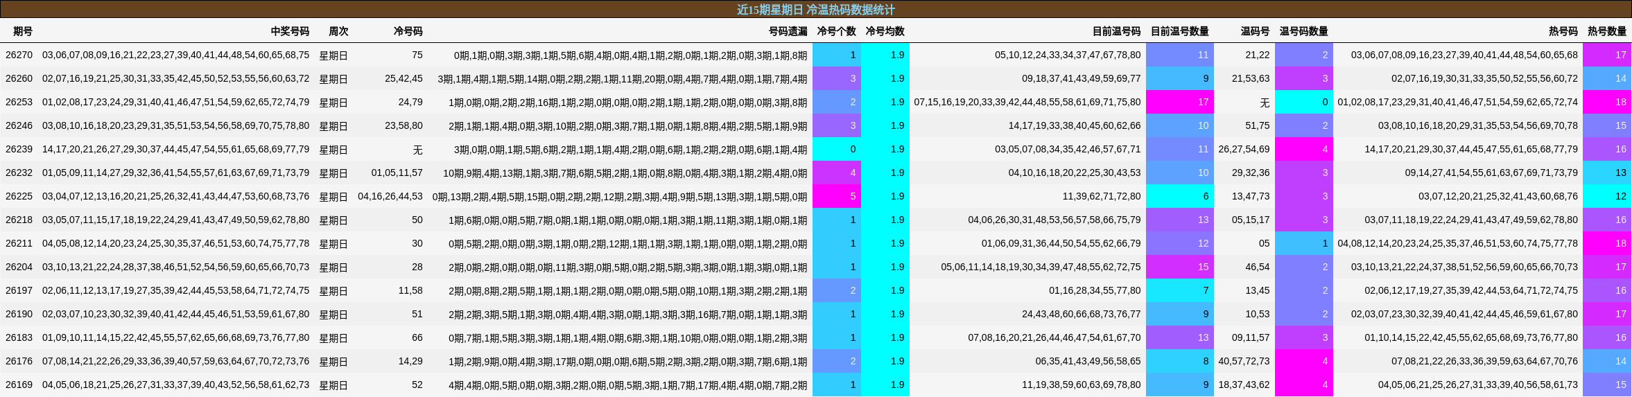Click current warm numbers 06,35,41,43,49,56,58,65

[x=1088, y=361]
